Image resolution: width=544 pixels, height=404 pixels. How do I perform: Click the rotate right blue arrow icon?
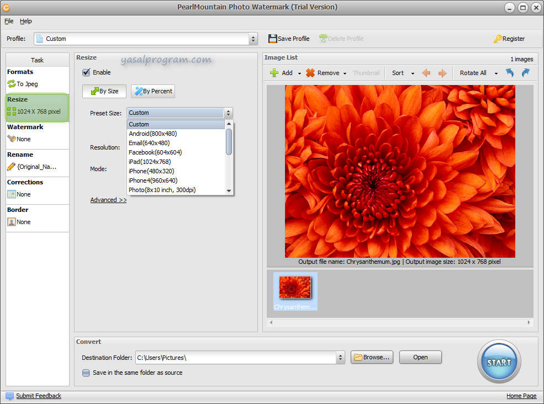pyautogui.click(x=525, y=73)
